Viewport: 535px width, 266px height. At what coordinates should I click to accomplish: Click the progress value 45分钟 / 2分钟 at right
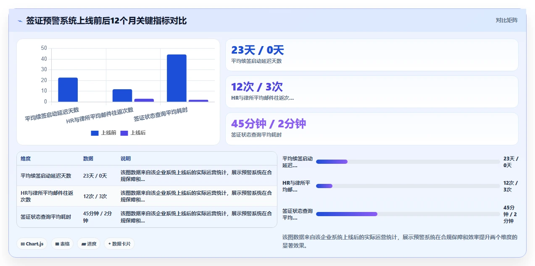pyautogui.click(x=510, y=214)
